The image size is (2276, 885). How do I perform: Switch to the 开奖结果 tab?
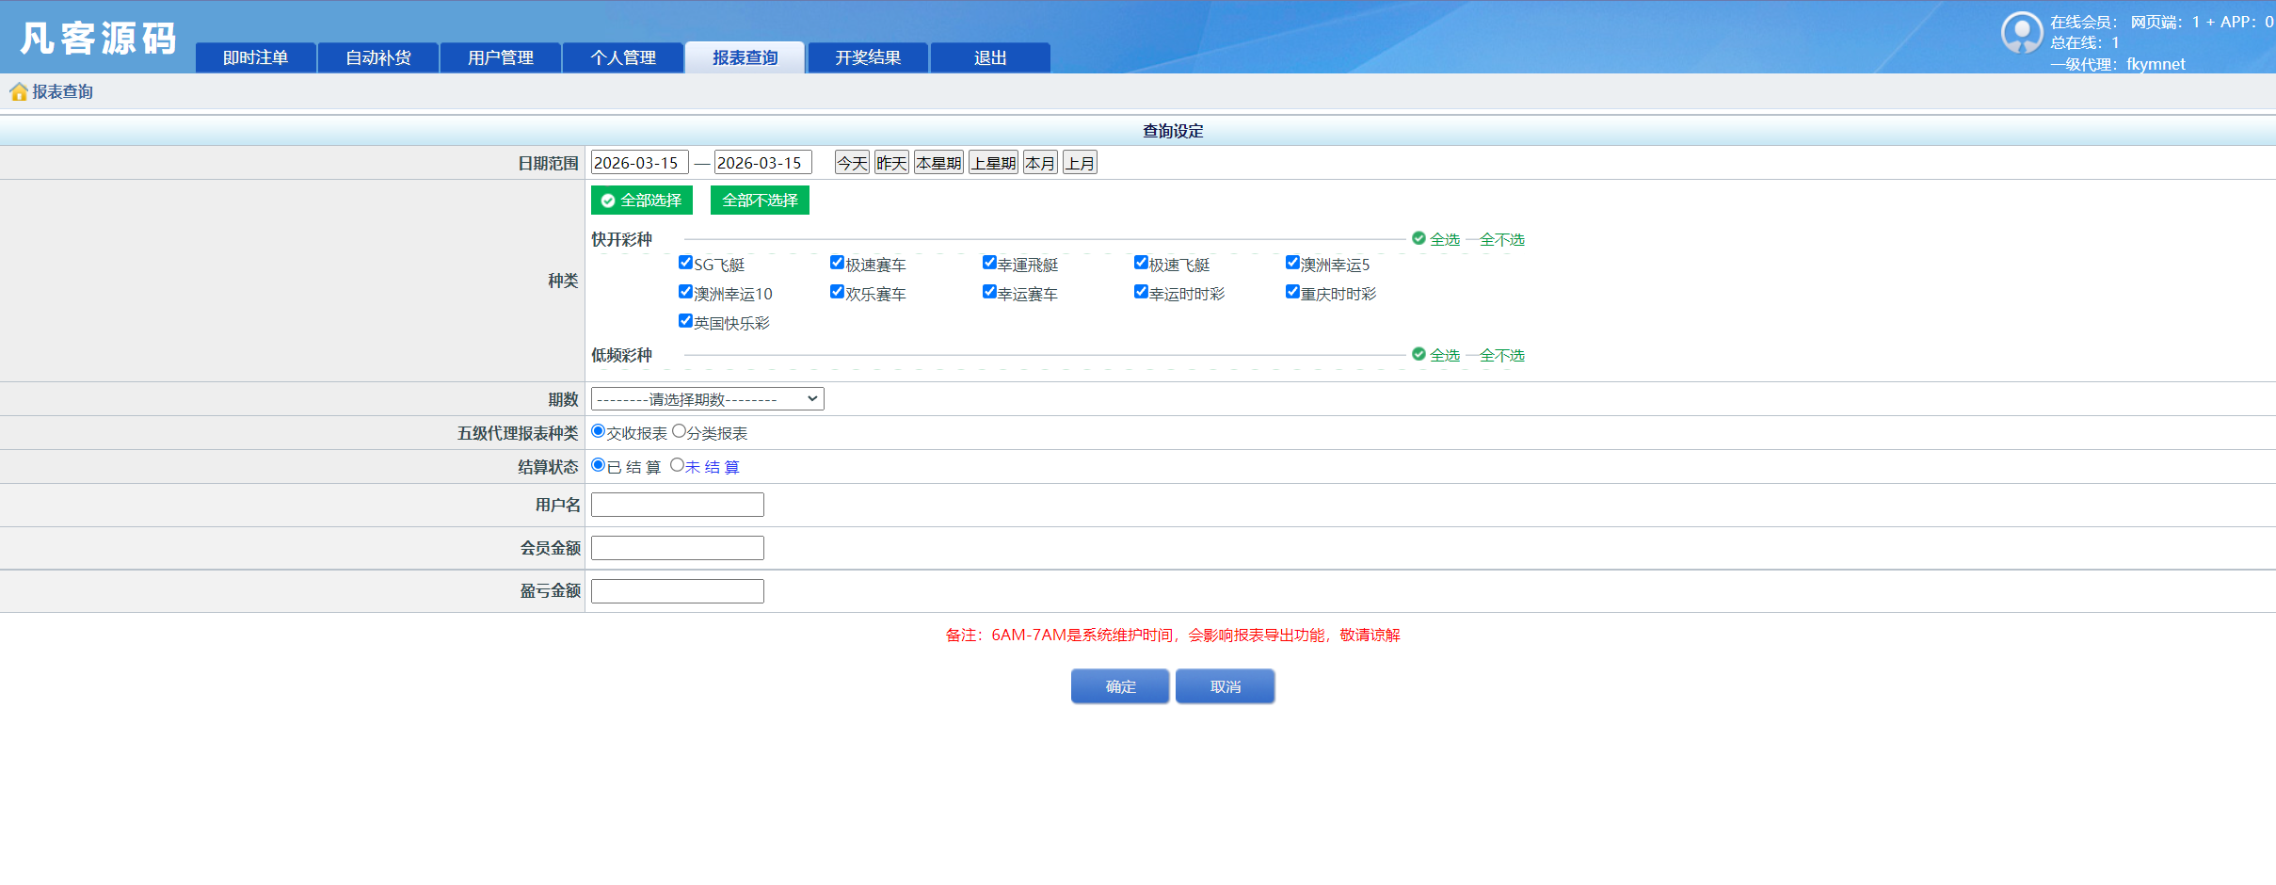point(867,57)
